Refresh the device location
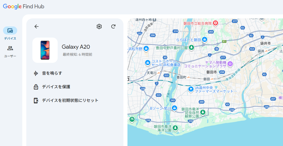Screen dimensions: 283x146 (x=113, y=26)
